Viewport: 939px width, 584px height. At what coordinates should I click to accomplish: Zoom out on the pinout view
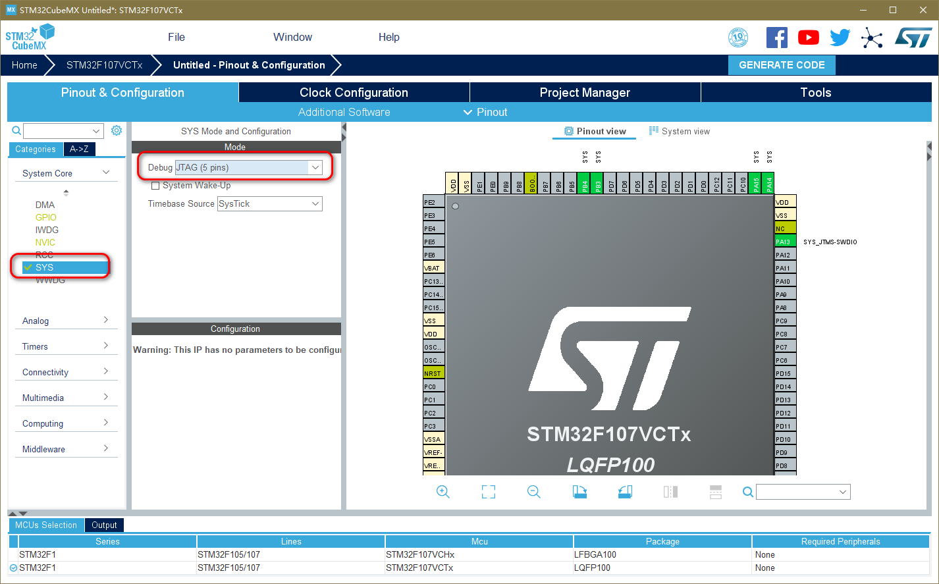coord(534,492)
